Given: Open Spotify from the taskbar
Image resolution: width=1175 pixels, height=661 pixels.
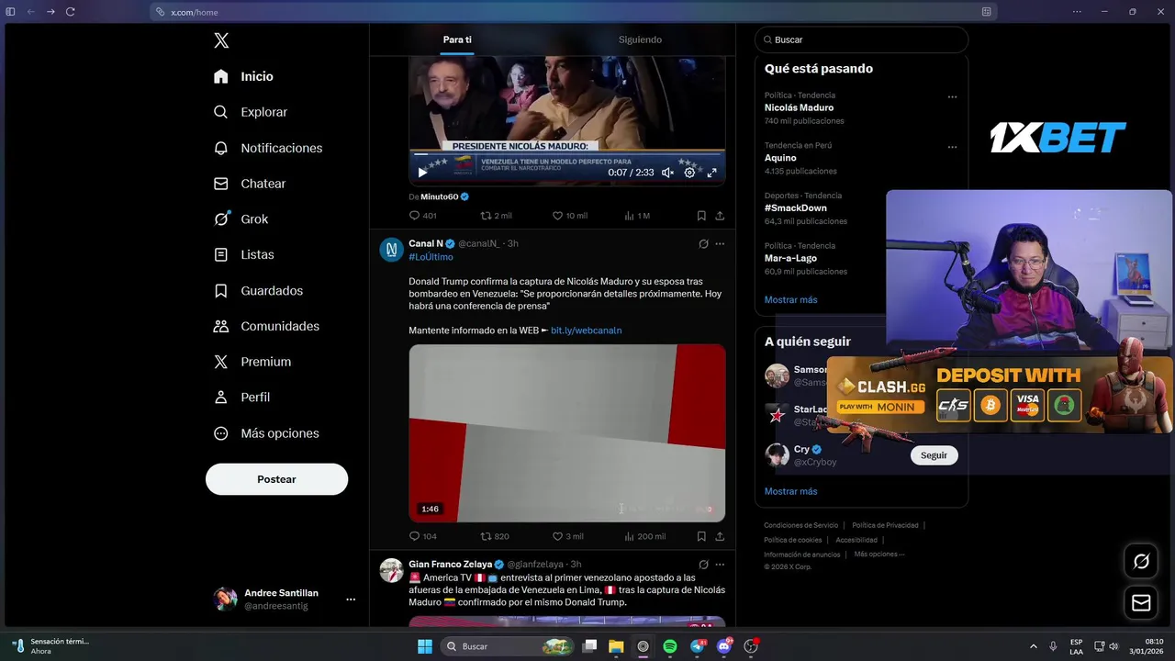Looking at the screenshot, I should tap(670, 646).
